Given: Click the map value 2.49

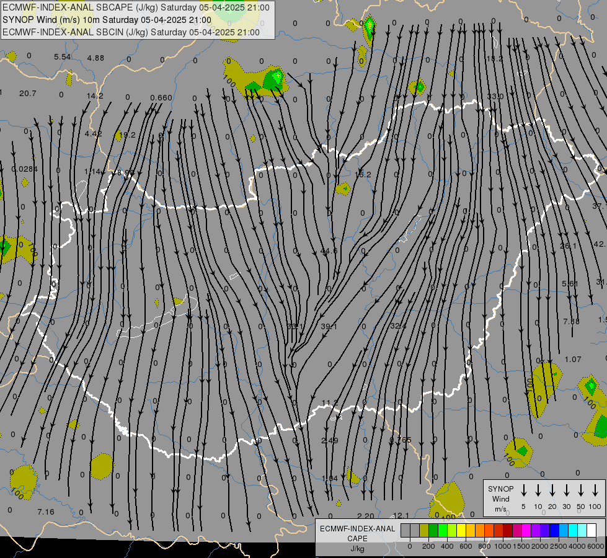Looking at the screenshot, I should tap(330, 440).
